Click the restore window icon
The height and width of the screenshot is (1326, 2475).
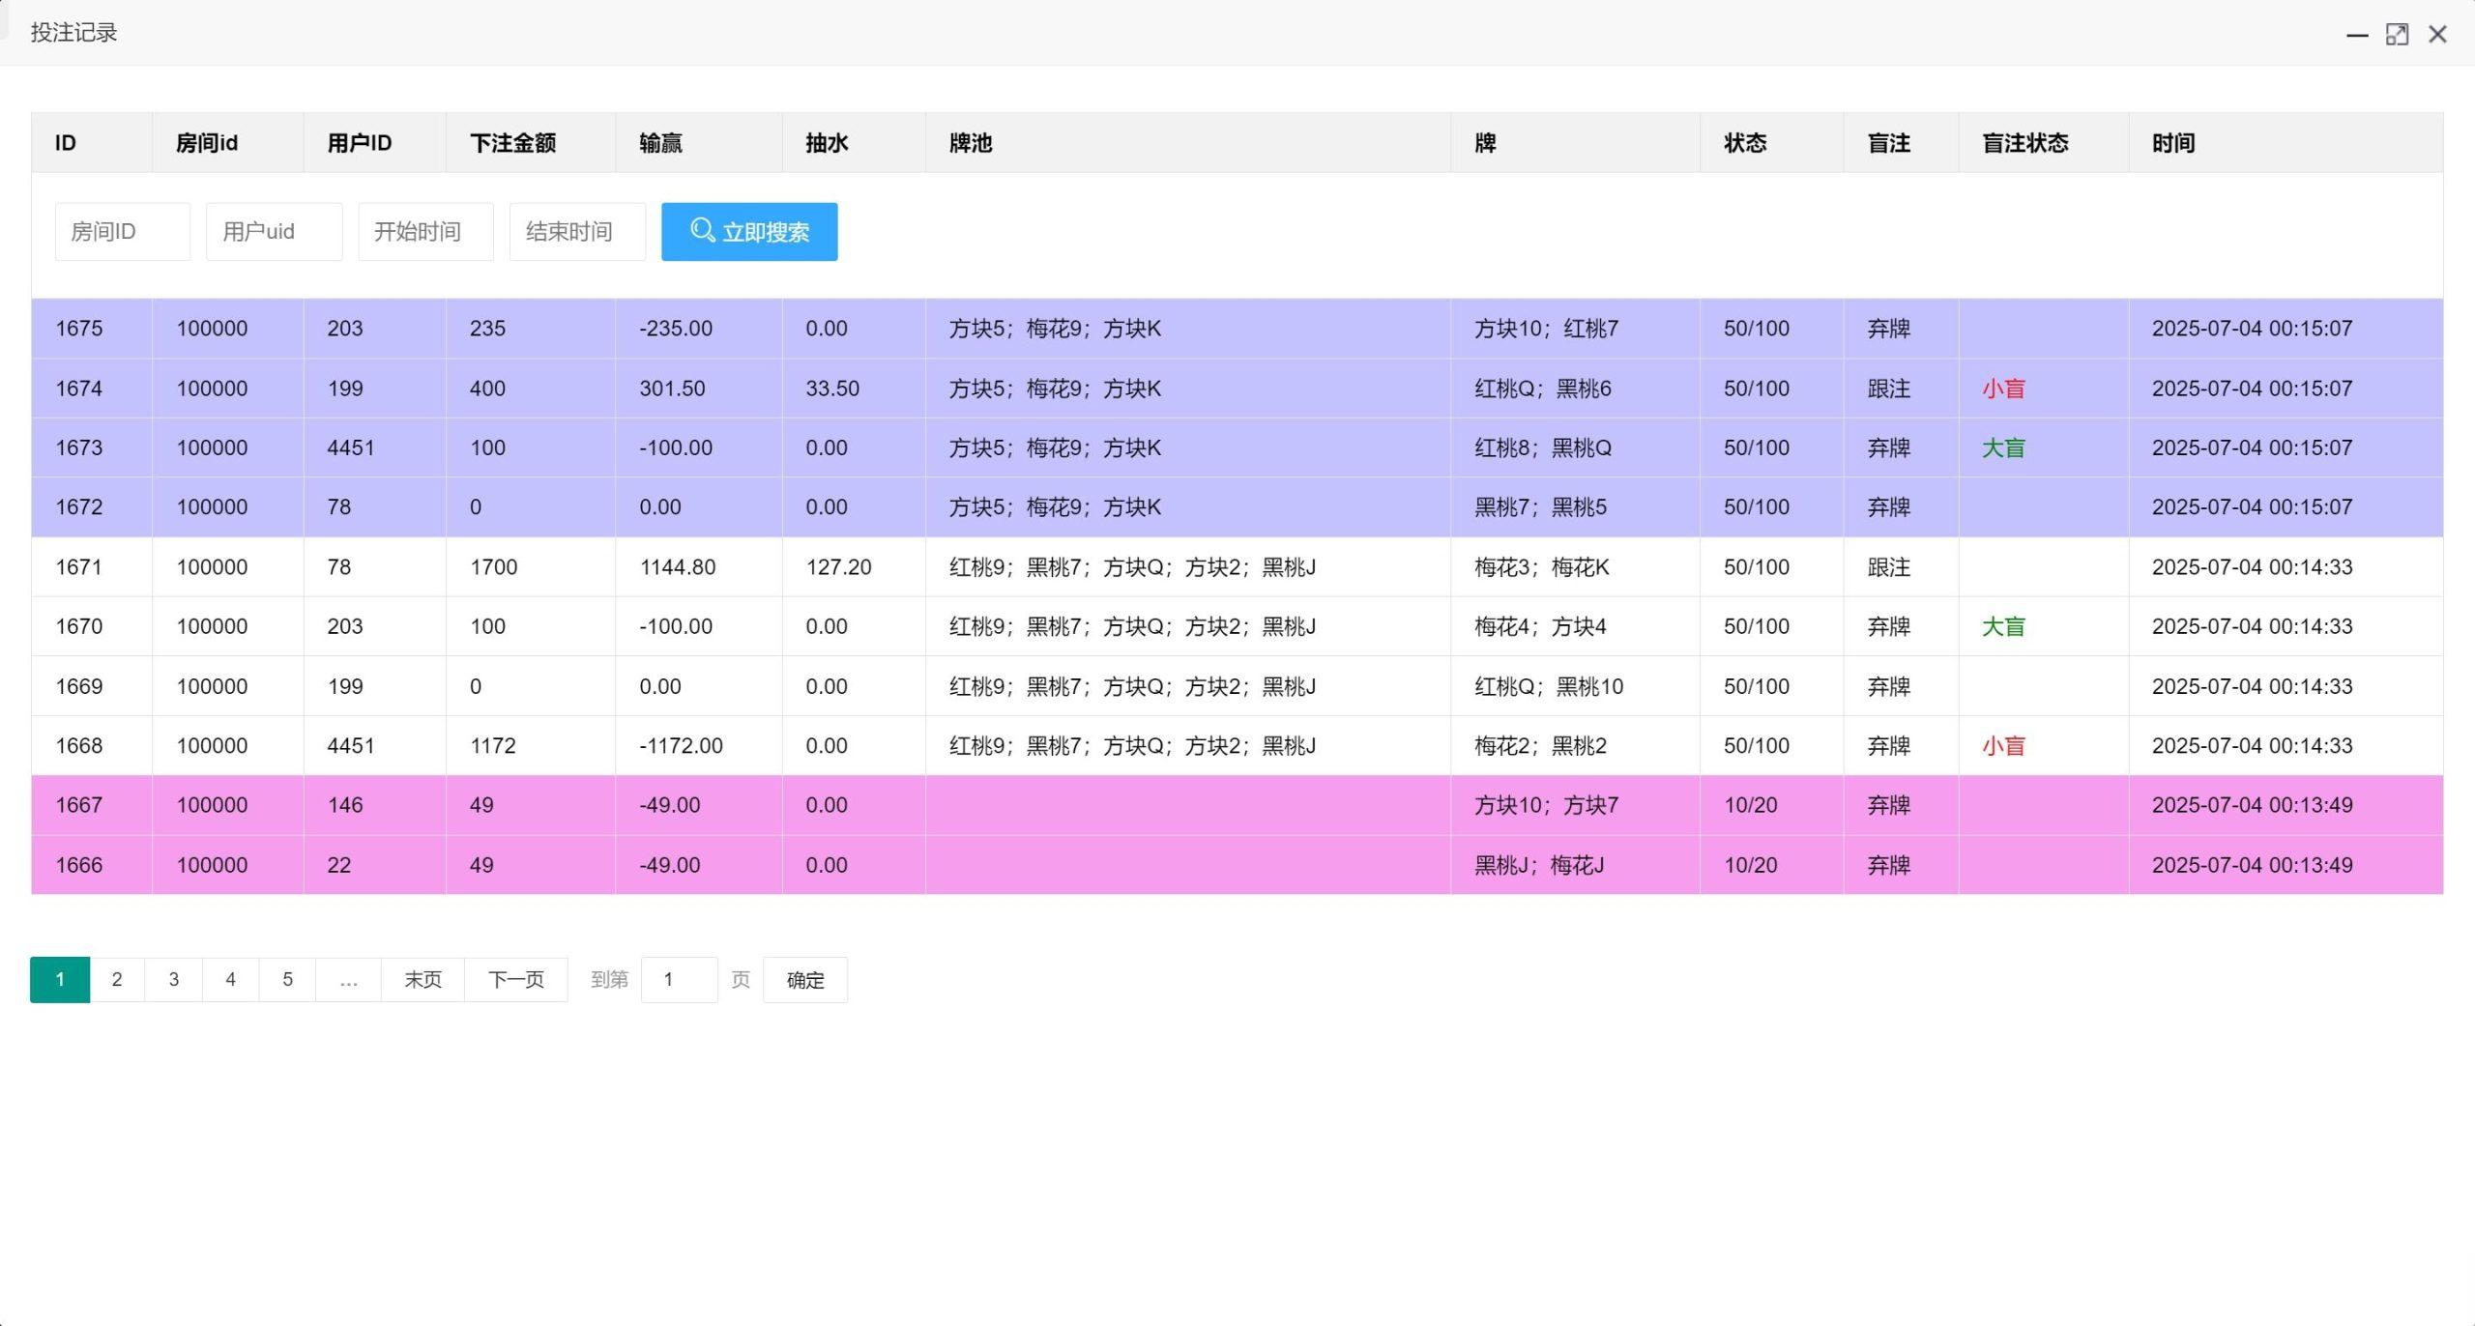click(2396, 34)
